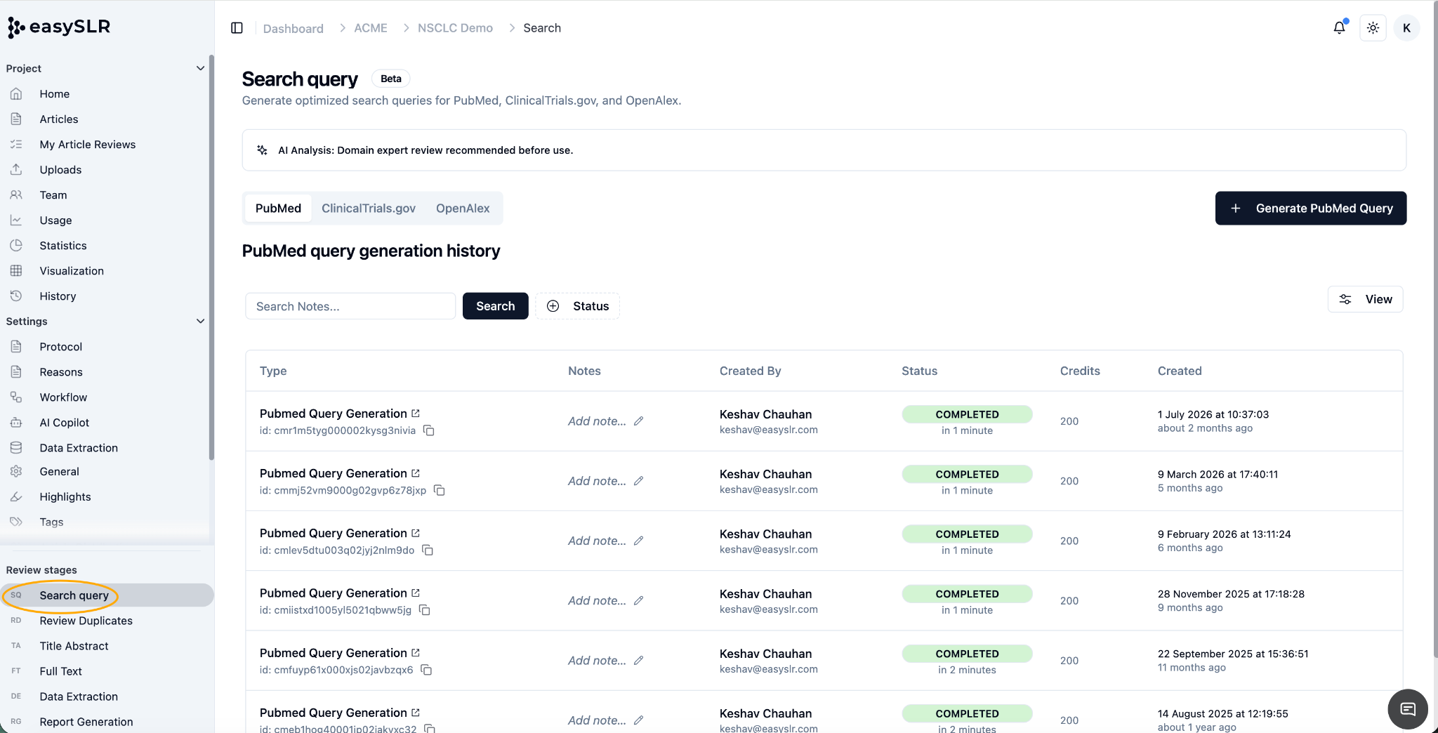
Task: Go to ACME breadcrumb link
Action: (x=371, y=28)
